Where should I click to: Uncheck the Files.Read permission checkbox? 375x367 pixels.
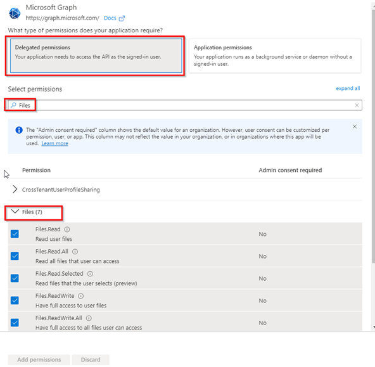pos(15,234)
